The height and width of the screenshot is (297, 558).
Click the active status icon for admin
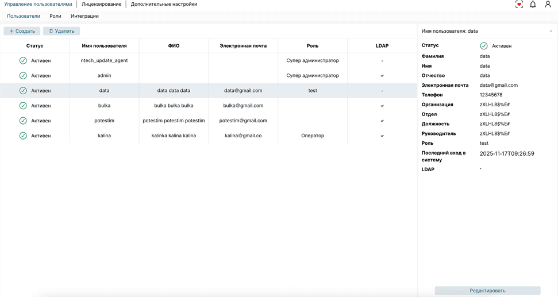point(23,76)
